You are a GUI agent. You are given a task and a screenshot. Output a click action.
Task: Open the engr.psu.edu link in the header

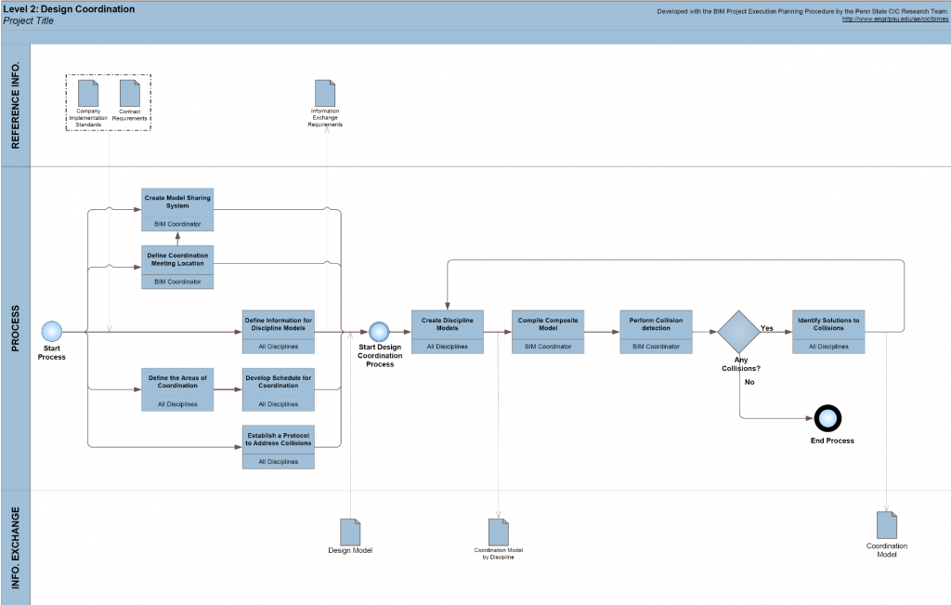[895, 19]
